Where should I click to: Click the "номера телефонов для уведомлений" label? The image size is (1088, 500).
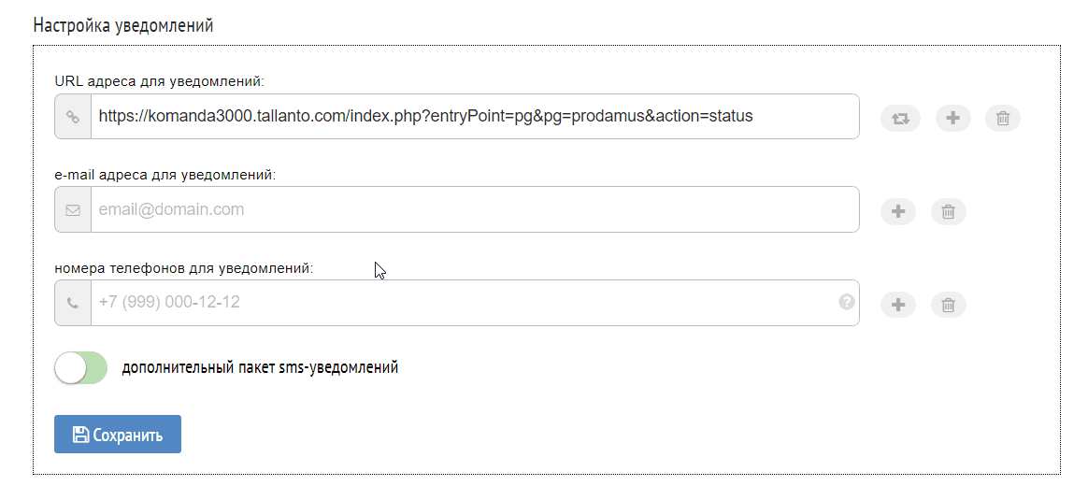tap(184, 267)
